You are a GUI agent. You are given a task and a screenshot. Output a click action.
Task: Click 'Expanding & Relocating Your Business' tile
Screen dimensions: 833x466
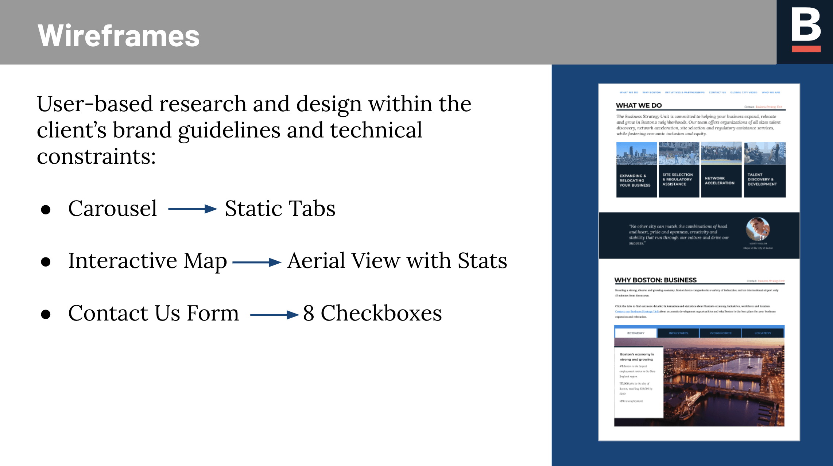click(636, 170)
